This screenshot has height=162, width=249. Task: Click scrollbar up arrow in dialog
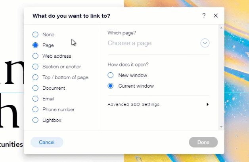pyautogui.click(x=221, y=28)
